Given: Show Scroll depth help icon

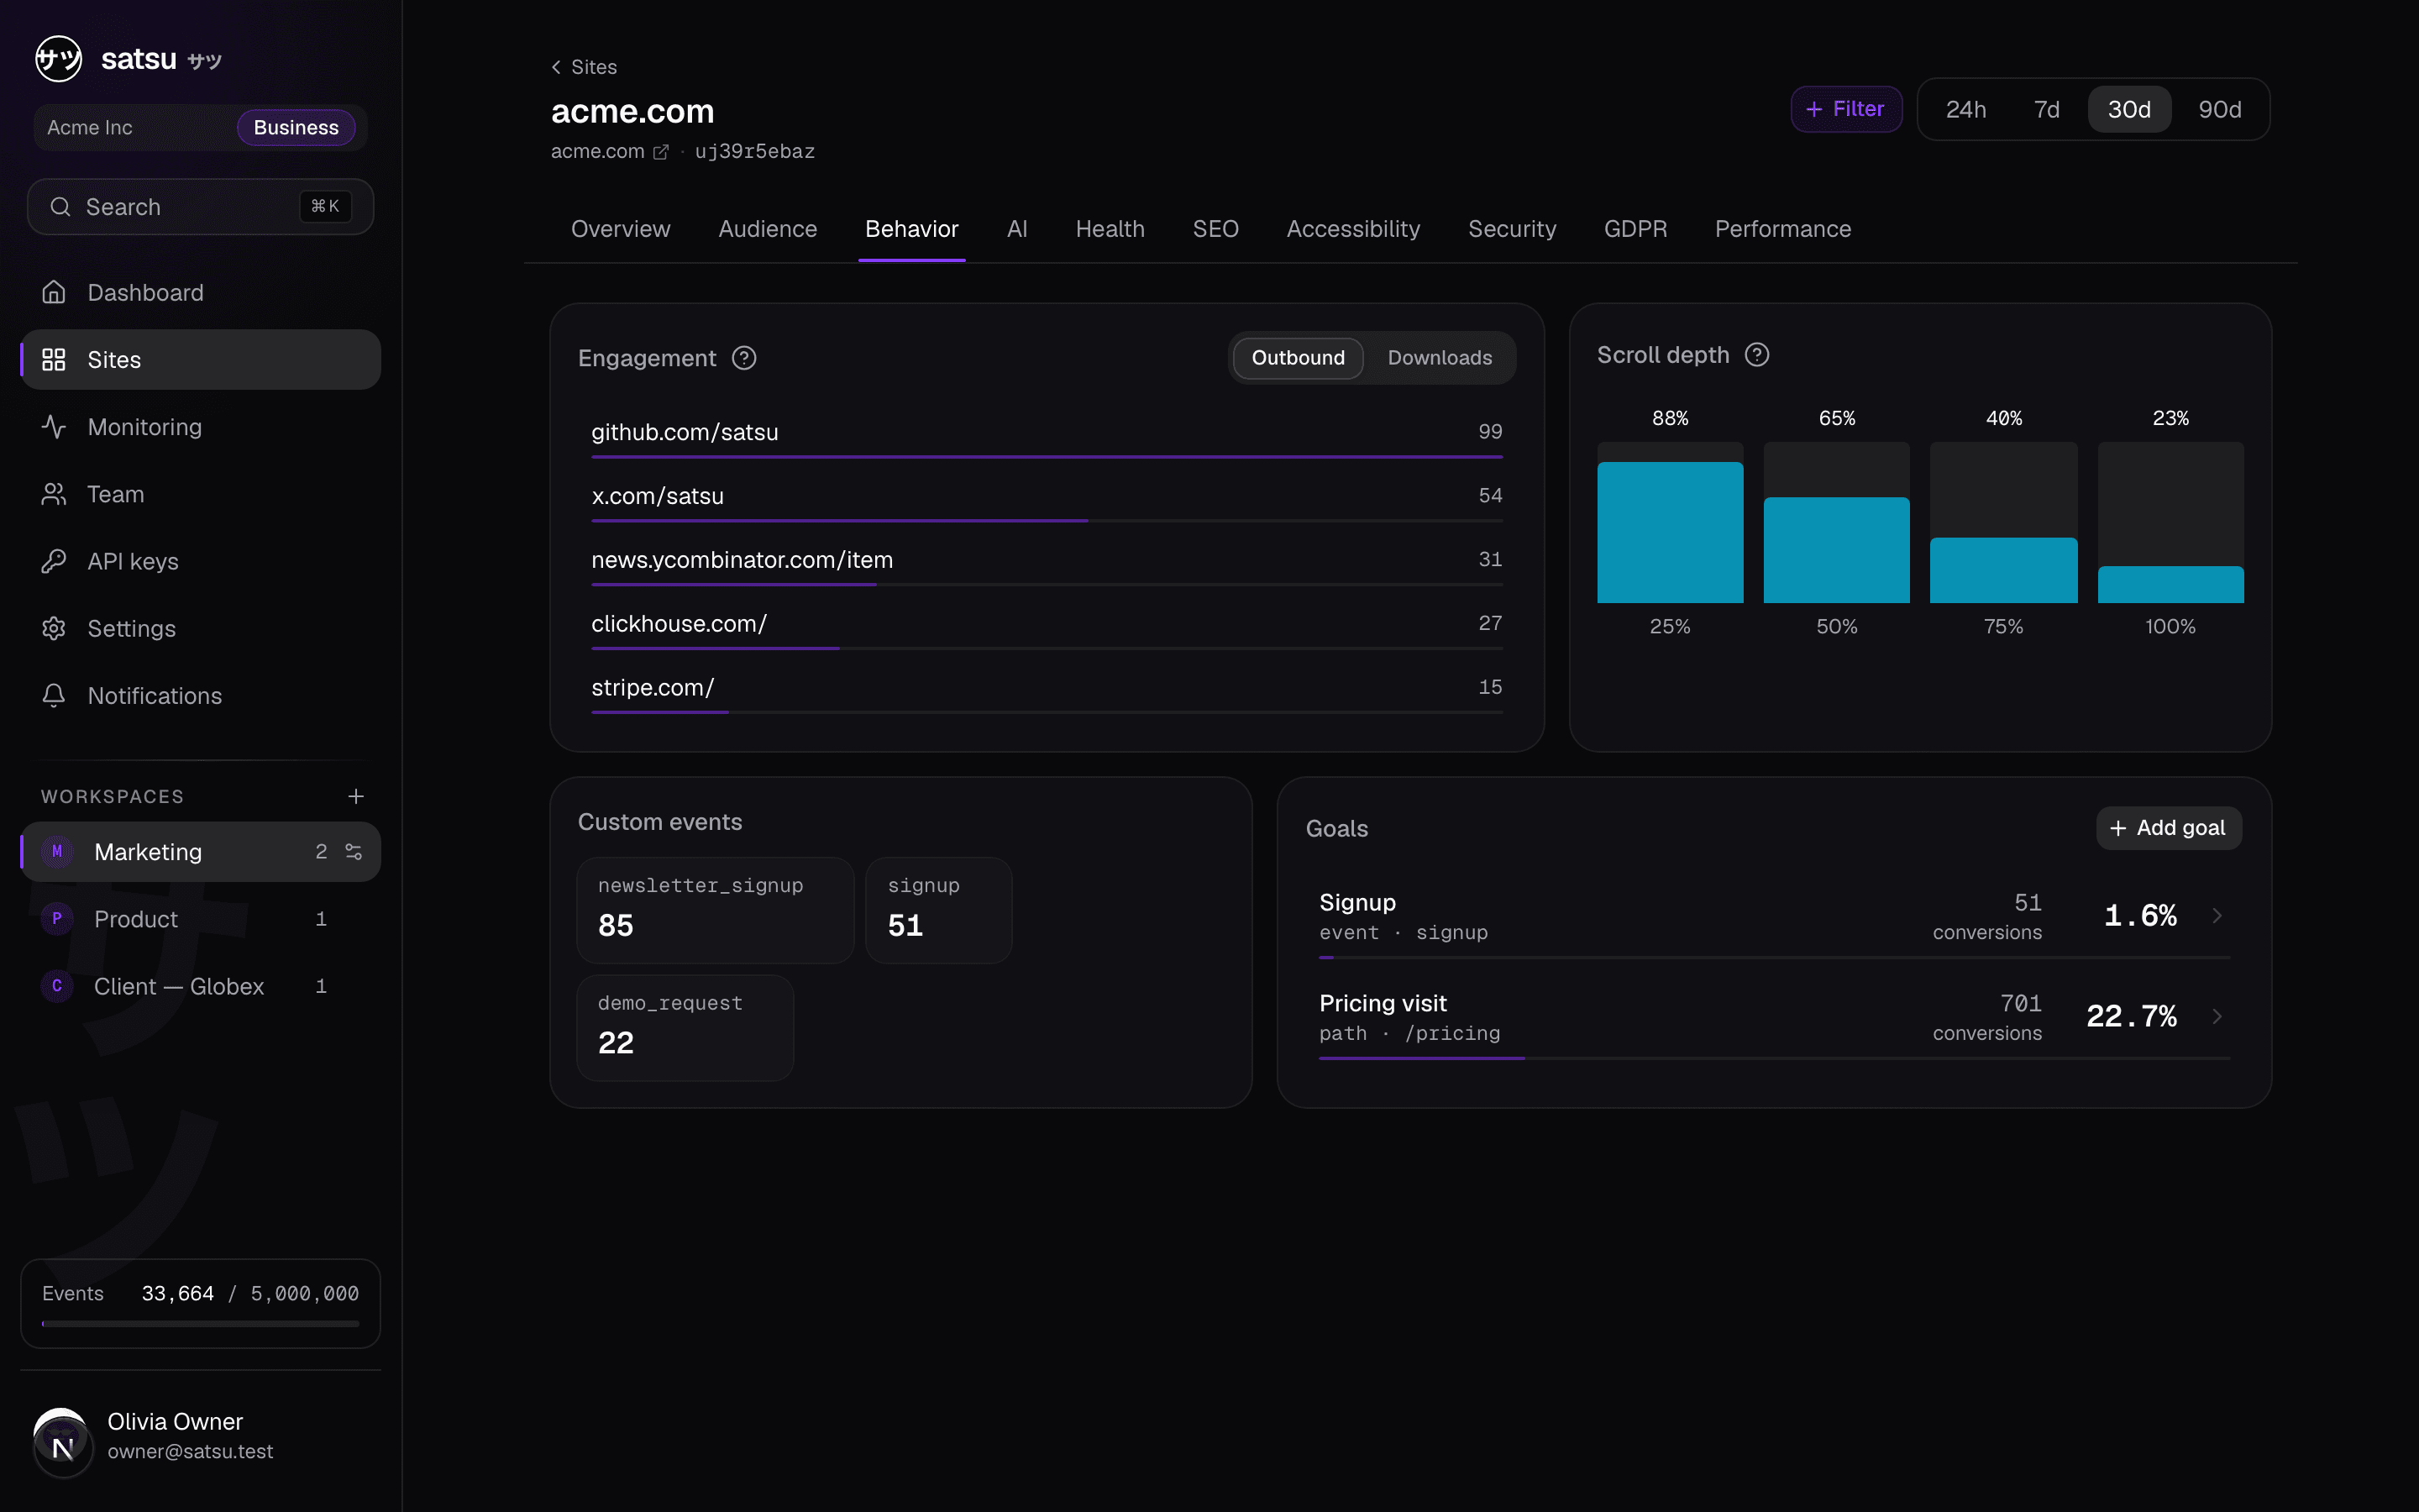Looking at the screenshot, I should tap(1757, 355).
